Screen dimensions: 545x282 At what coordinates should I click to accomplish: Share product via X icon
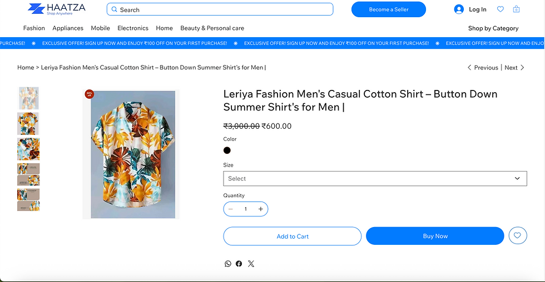[251, 264]
